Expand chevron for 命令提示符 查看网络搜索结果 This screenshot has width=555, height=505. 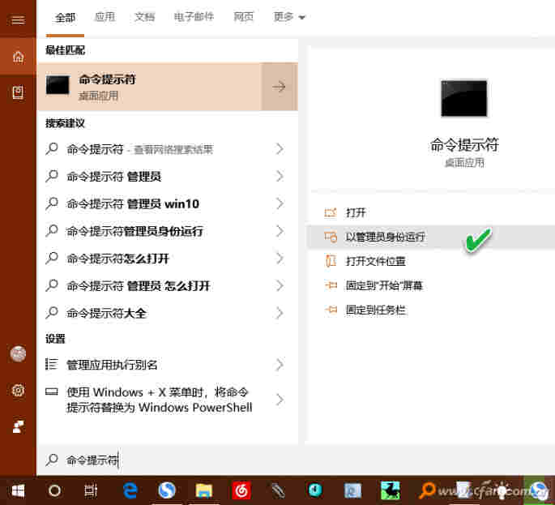coord(280,149)
